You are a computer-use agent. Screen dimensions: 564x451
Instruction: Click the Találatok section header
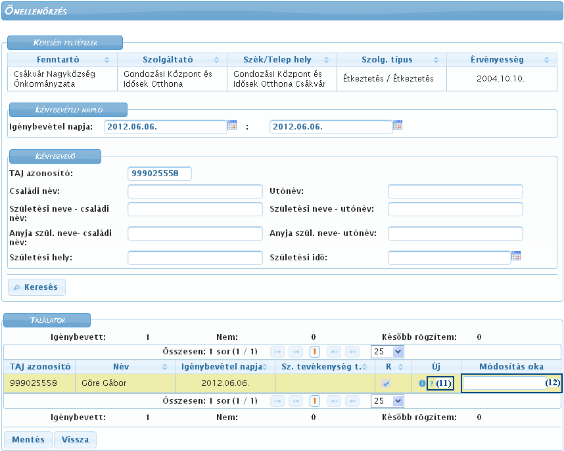pyautogui.click(x=47, y=320)
